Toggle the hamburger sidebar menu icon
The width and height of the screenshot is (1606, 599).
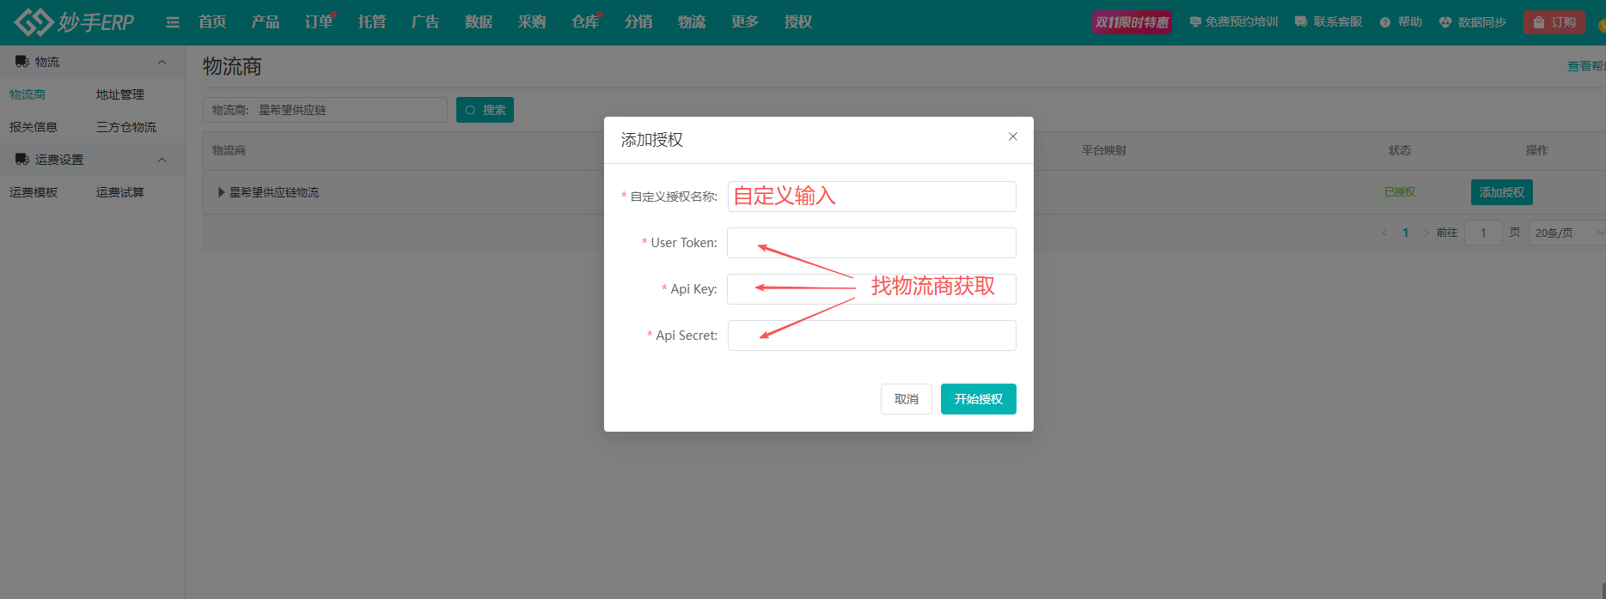(173, 22)
